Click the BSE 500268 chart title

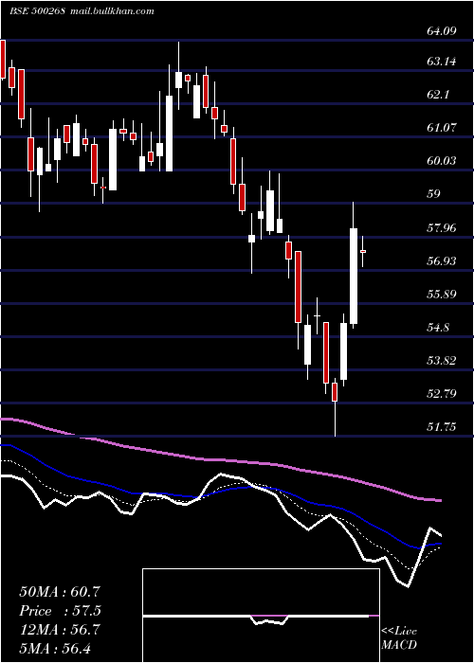point(37,11)
